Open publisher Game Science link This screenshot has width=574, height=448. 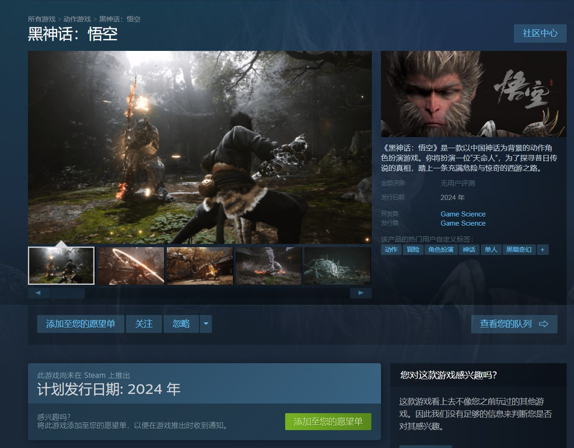click(463, 223)
